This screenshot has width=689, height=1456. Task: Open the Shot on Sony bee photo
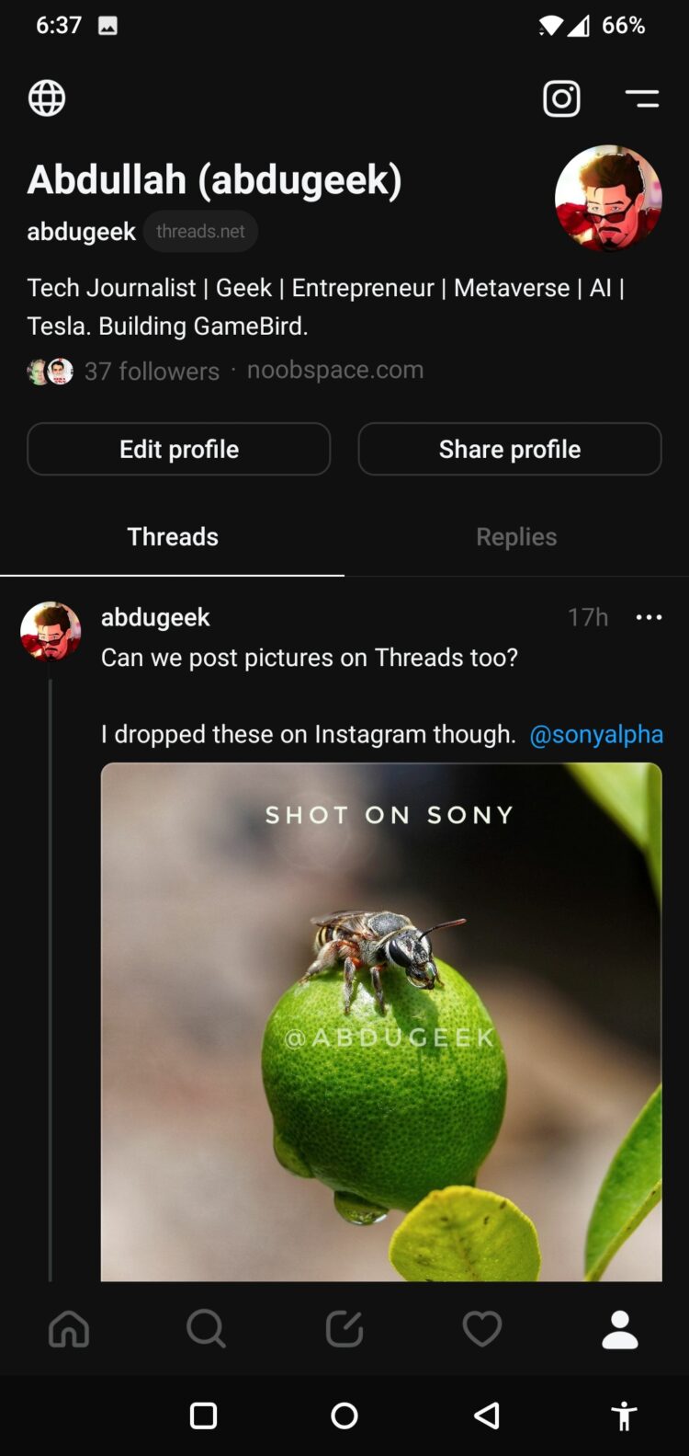[381, 1021]
